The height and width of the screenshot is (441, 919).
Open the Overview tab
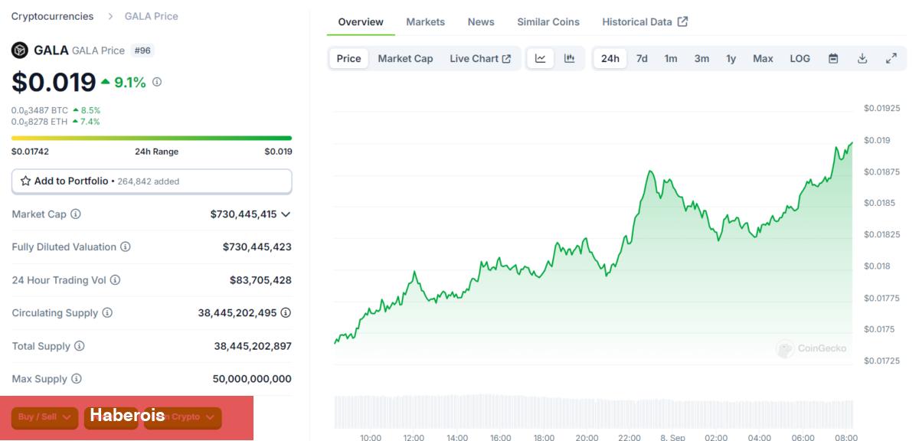(361, 22)
